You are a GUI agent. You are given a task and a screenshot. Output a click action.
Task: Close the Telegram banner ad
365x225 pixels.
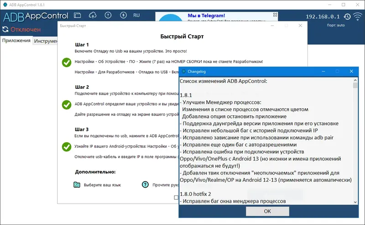point(275,15)
